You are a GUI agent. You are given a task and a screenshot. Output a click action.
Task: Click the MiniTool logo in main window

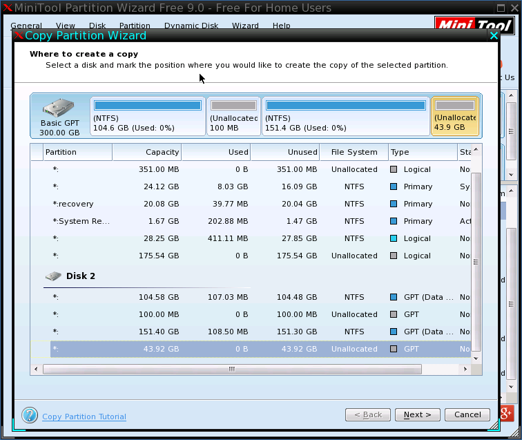475,25
